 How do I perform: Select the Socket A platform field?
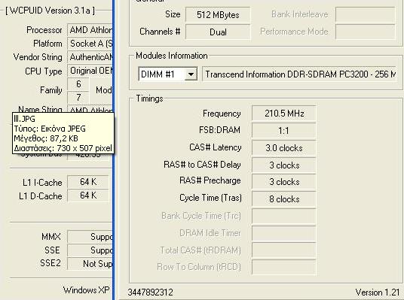pyautogui.click(x=90, y=44)
